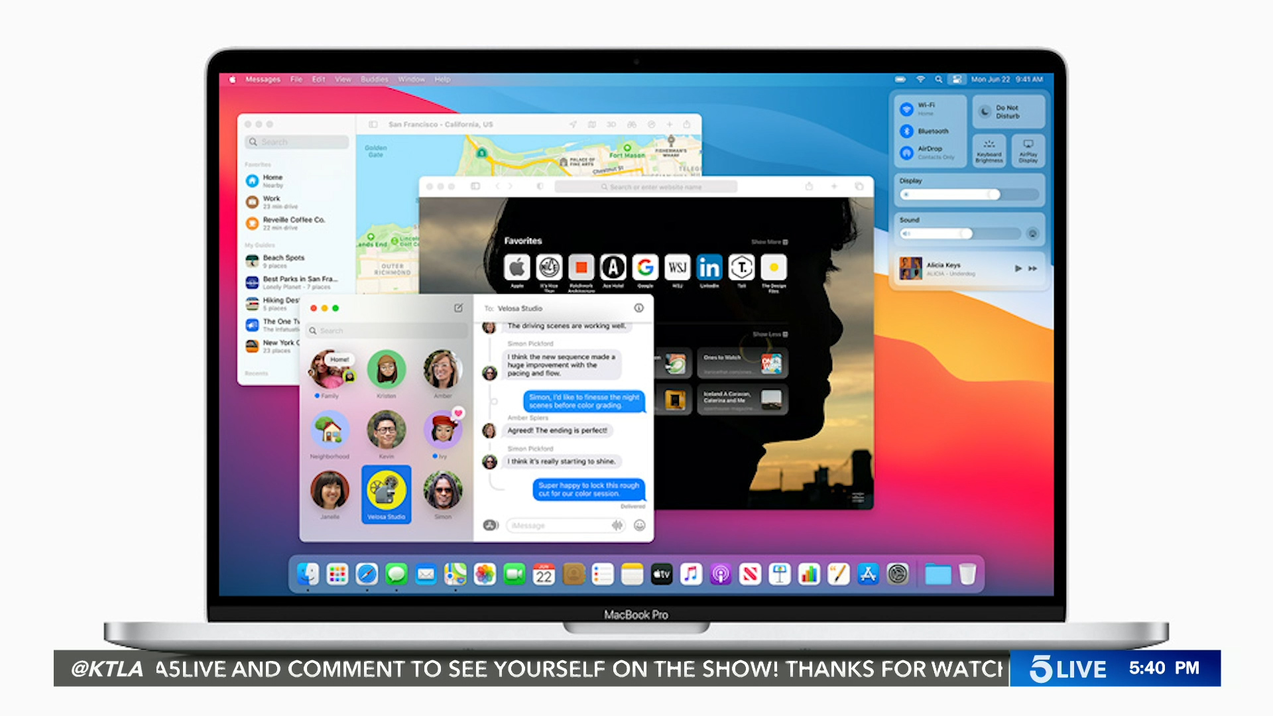Open View menu in menu bar

pyautogui.click(x=343, y=80)
